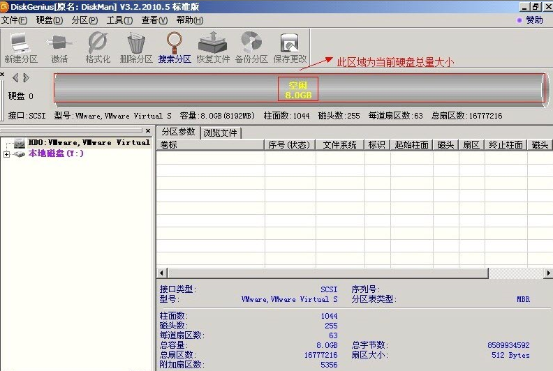The image size is (553, 371).
Task: Click the 保存更改 (save changes) icon
Action: (x=290, y=47)
